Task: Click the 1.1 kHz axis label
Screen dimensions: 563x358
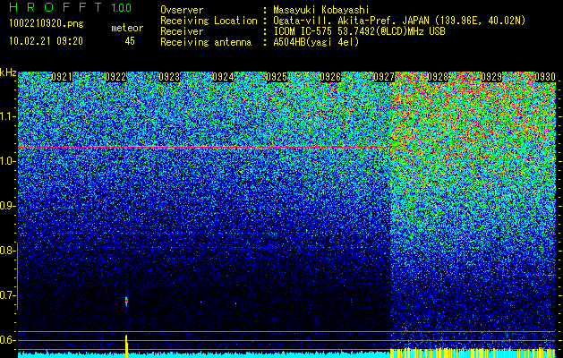Action: (7, 116)
